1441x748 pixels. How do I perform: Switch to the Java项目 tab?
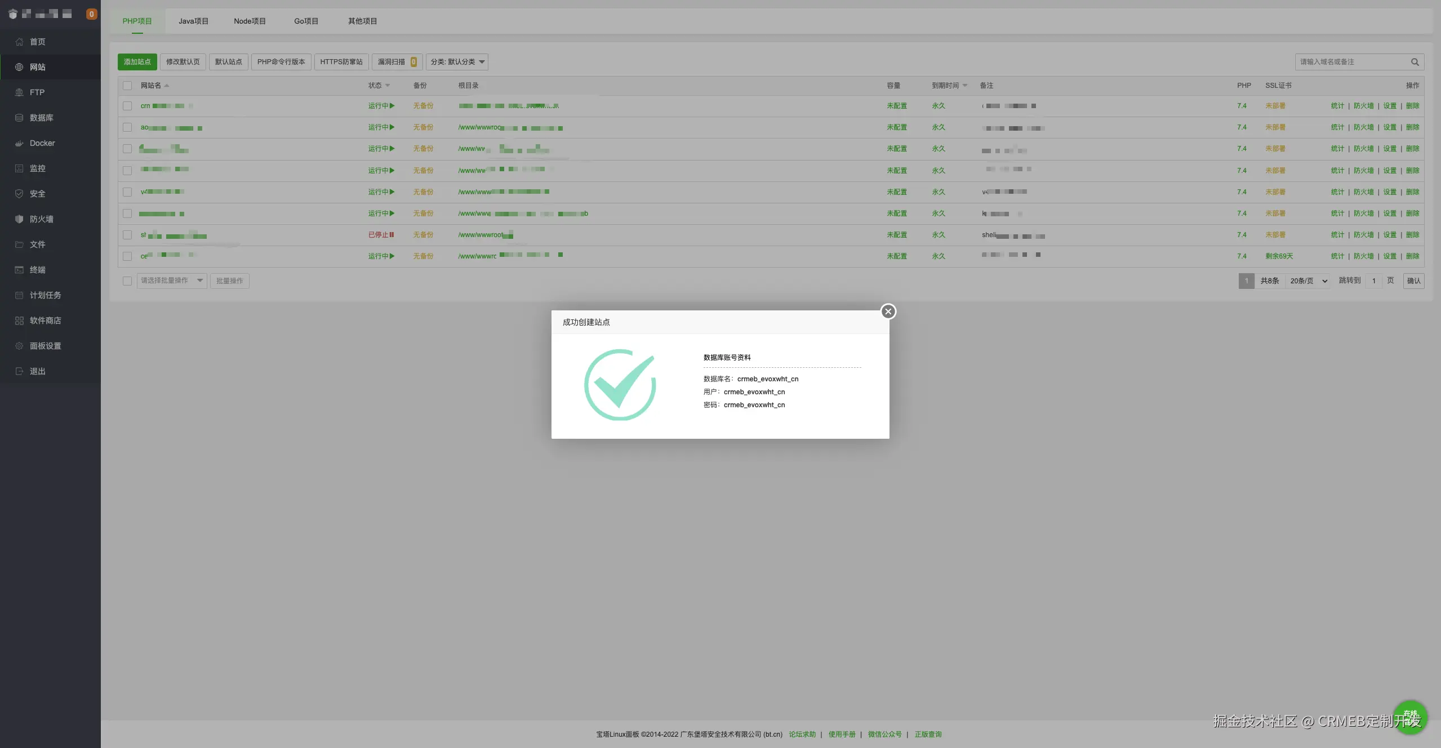(x=193, y=21)
